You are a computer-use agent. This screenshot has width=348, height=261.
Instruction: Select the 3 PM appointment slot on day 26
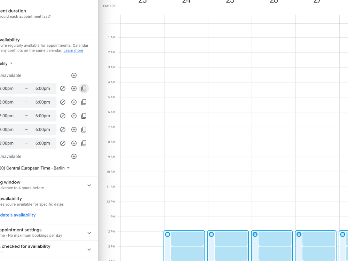pyautogui.click(x=275, y=253)
